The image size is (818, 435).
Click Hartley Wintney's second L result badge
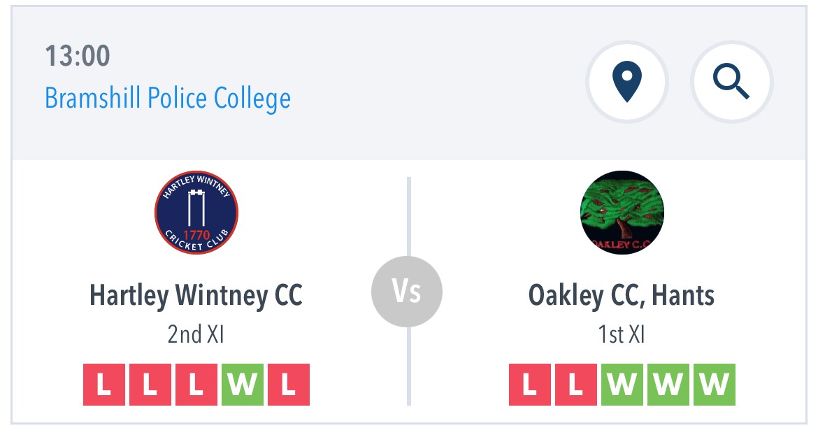[x=150, y=385]
